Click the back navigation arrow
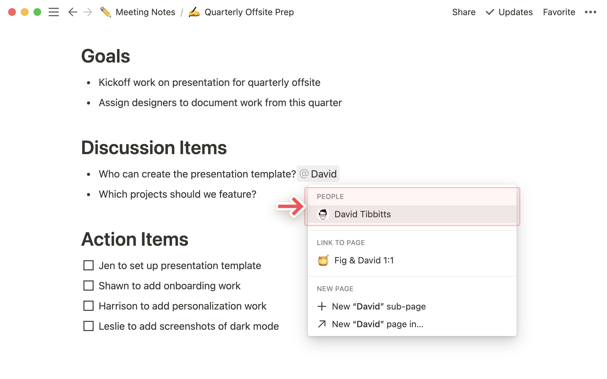 pos(72,12)
